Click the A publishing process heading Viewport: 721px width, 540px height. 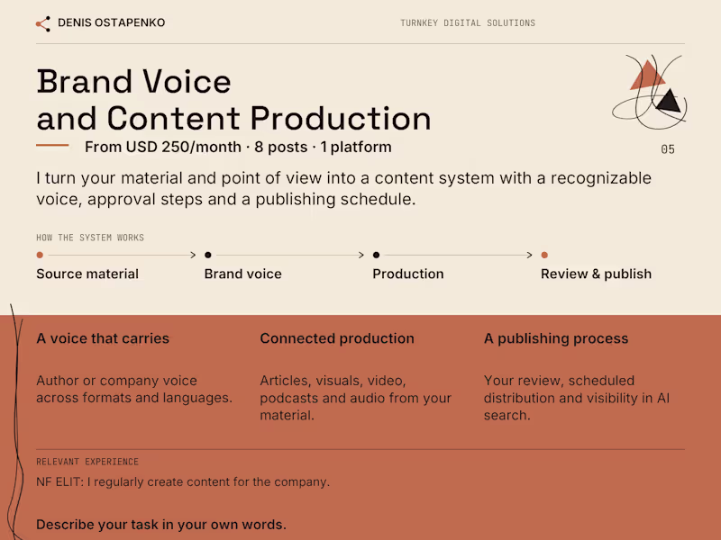(556, 338)
